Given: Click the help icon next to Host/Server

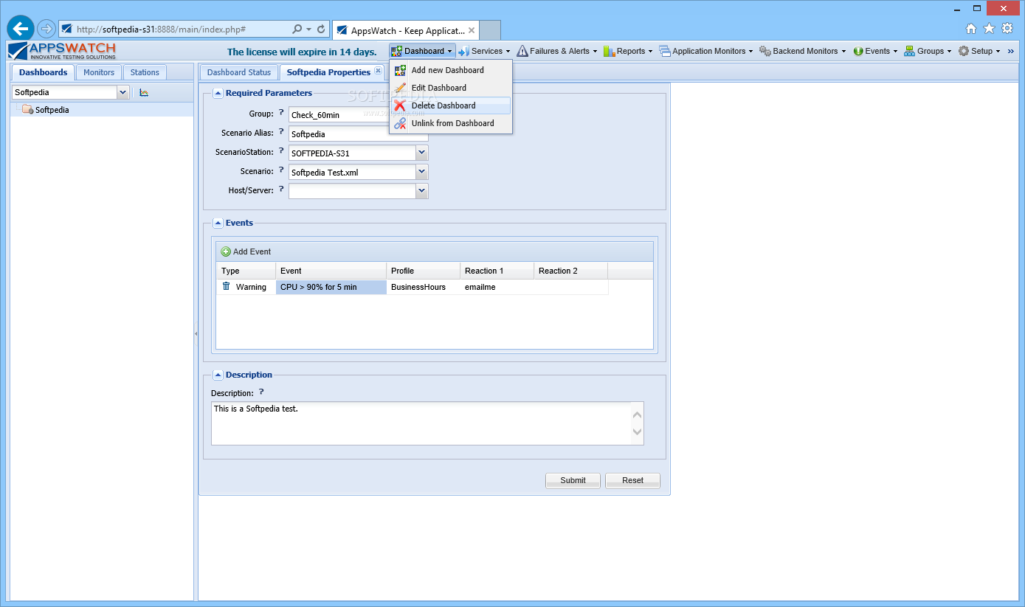Looking at the screenshot, I should pos(281,190).
